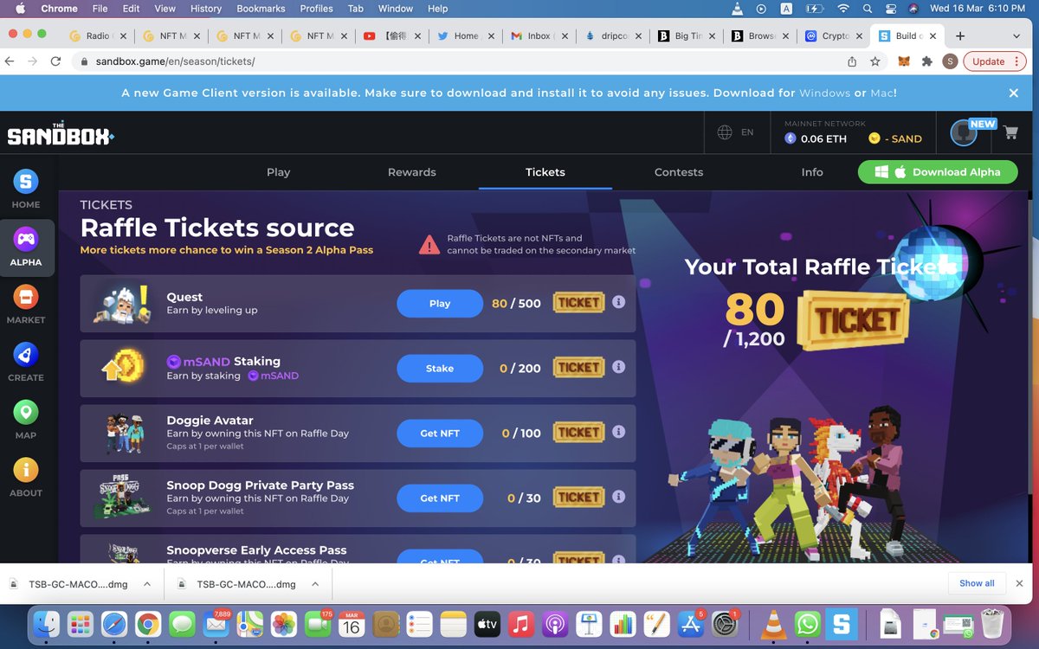Open a new browser tab
This screenshot has height=649, width=1039.
tap(960, 35)
